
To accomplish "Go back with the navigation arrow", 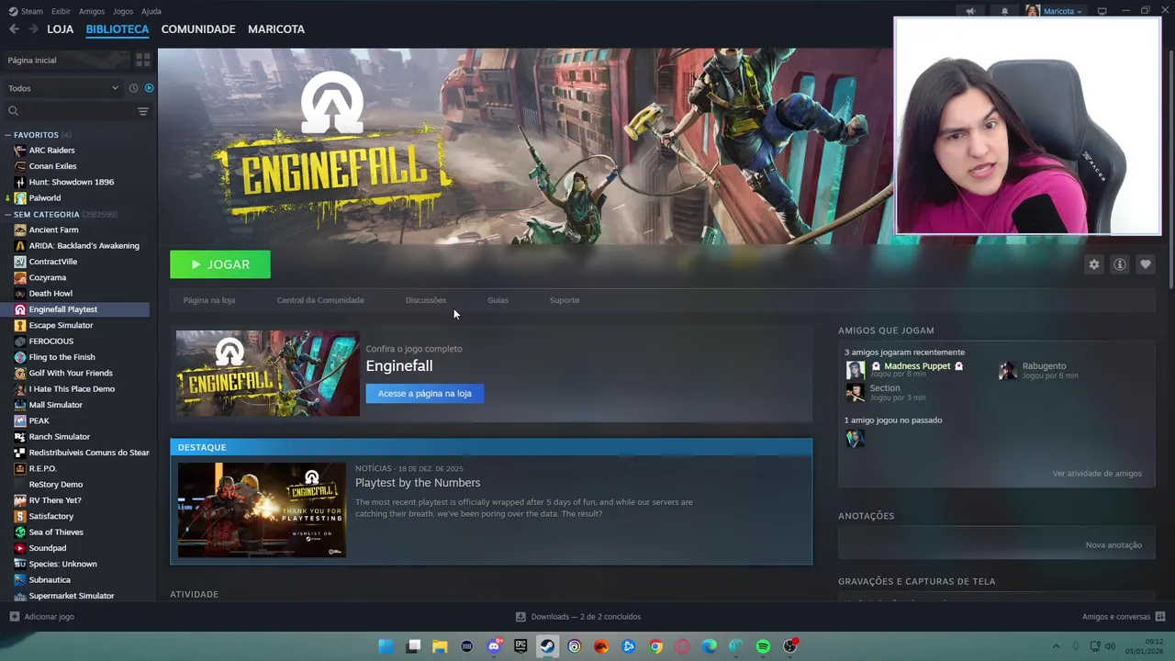I will pos(14,29).
